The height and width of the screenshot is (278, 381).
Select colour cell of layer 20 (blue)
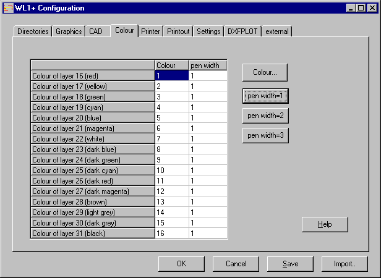171,117
